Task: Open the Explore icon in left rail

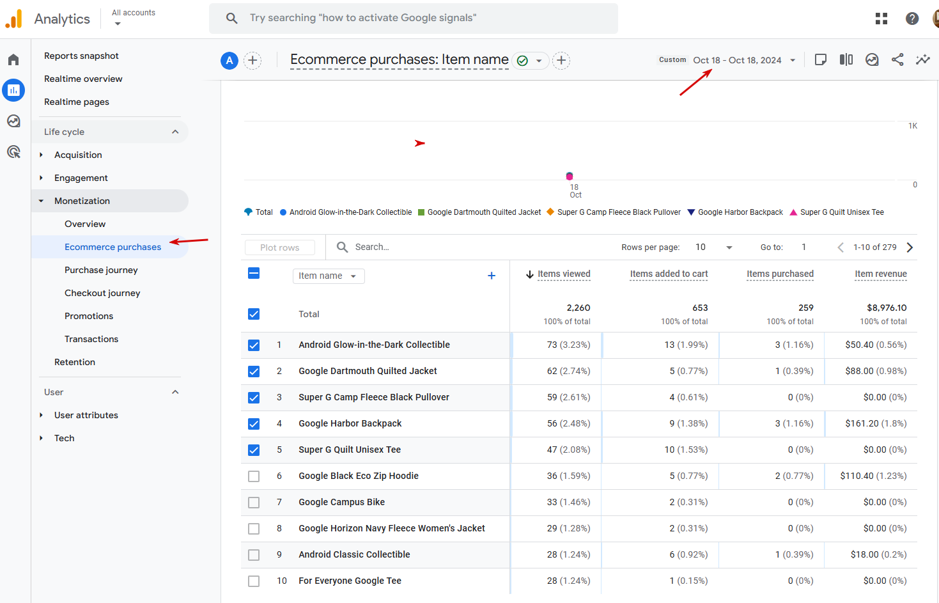Action: click(13, 121)
